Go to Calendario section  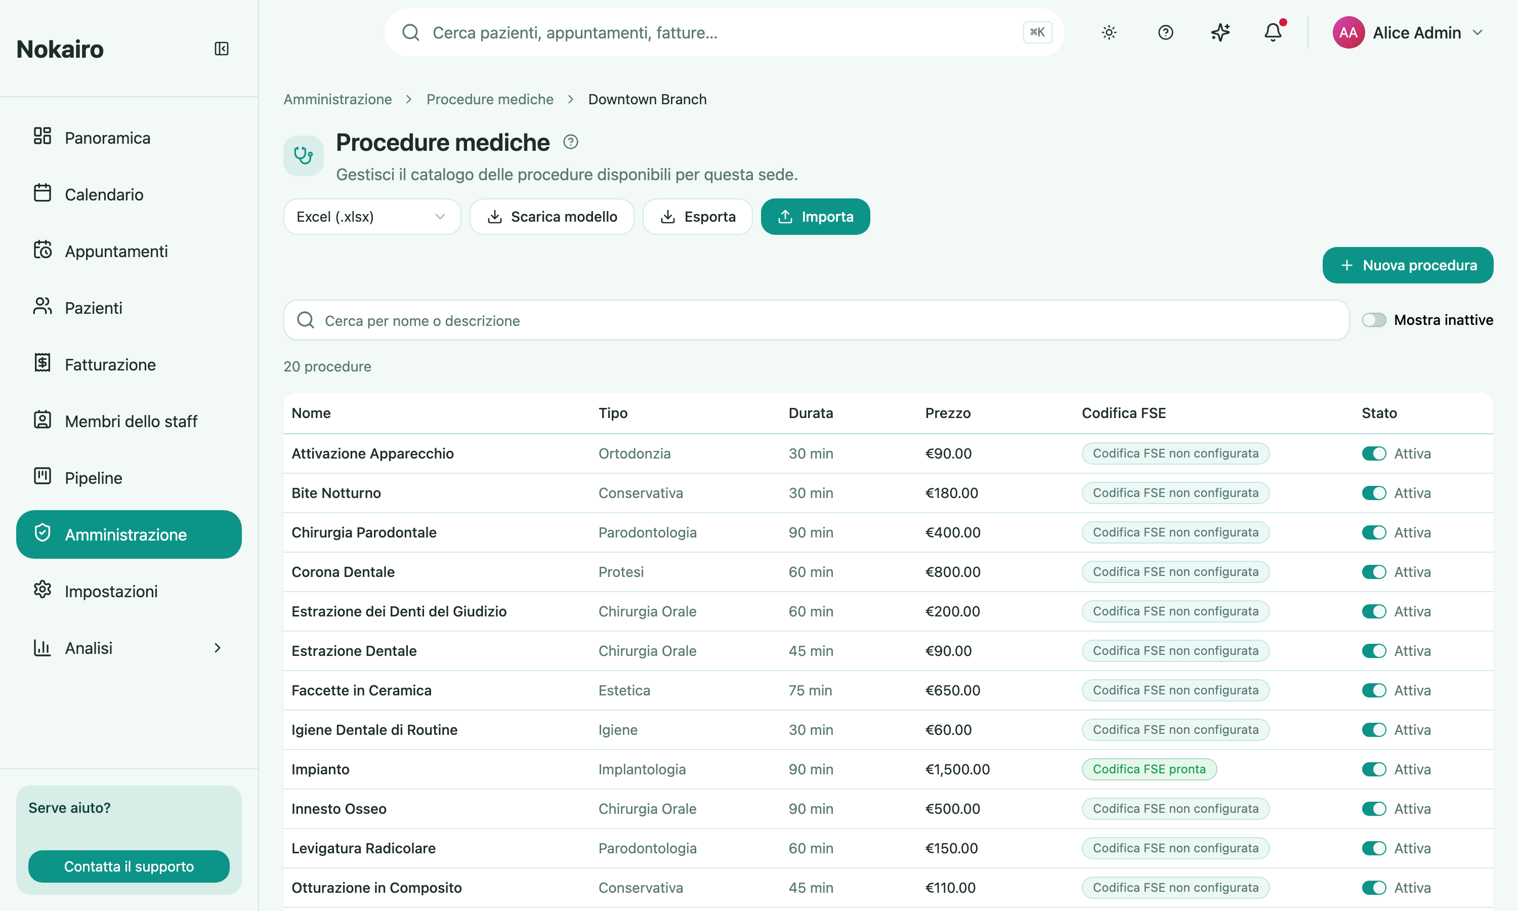coord(129,195)
